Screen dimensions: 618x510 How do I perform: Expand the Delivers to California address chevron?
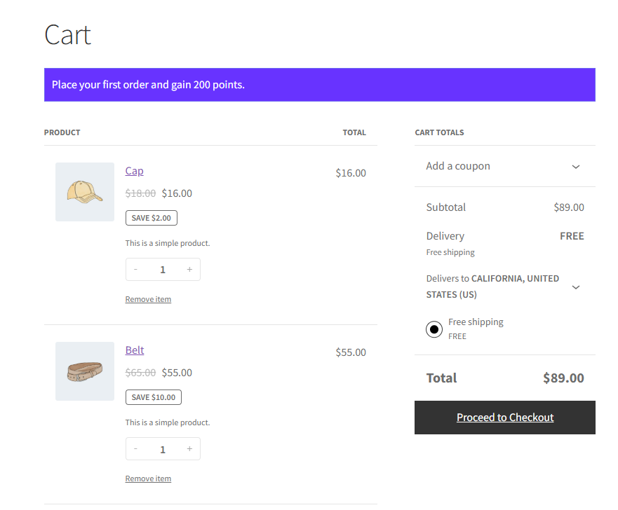click(575, 287)
